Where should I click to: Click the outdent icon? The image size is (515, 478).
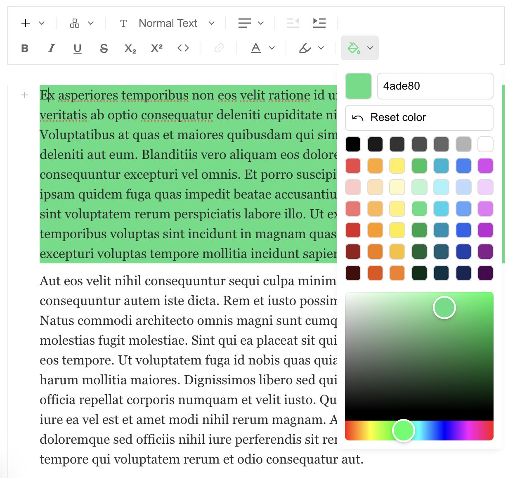coord(293,23)
